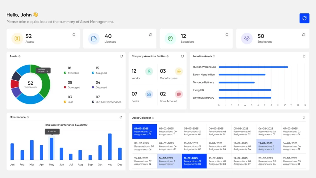Select the 01-02-2025 calendar date cell
The image size is (316, 178).
(x=145, y=131)
